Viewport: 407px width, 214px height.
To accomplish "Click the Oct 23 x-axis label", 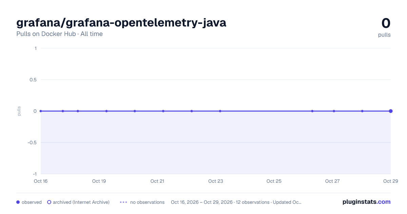I will tap(216, 181).
